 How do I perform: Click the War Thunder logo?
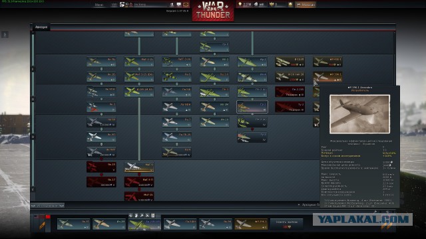[x=213, y=11]
